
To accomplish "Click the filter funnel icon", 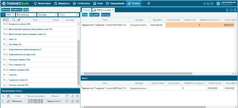I will [x=3, y=15].
